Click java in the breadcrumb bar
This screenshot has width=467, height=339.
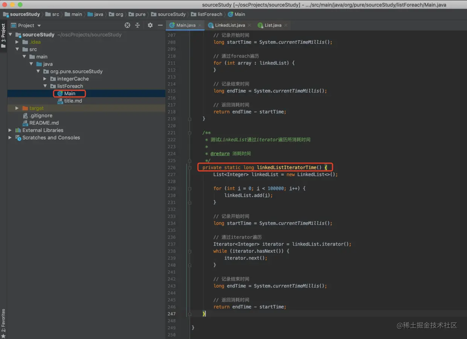tap(95, 14)
